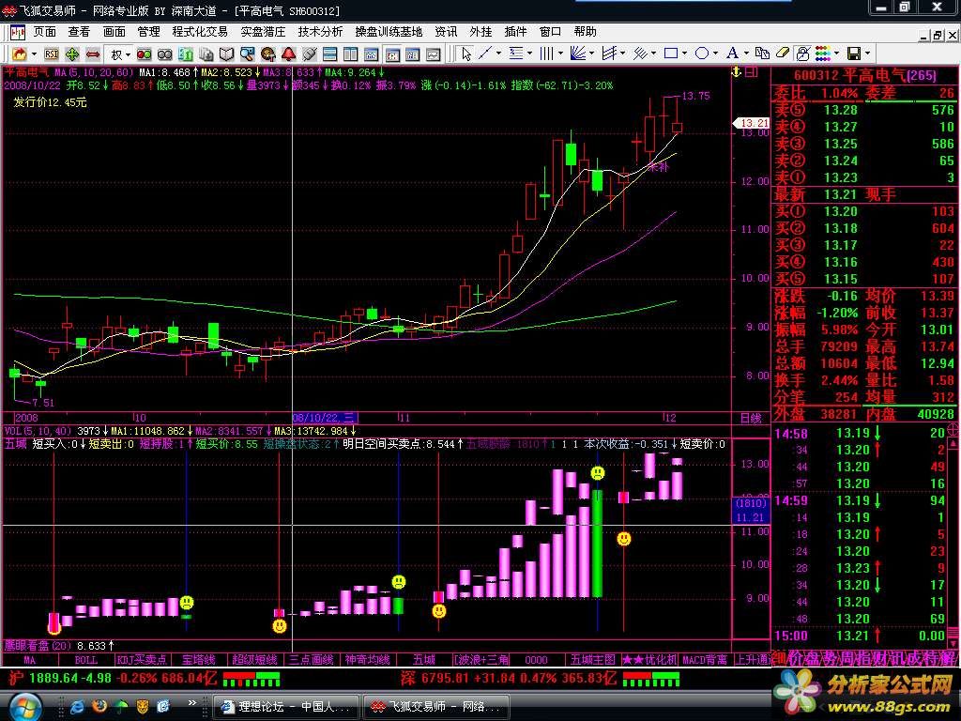Screen dimensions: 961x721
Task: Open the 程式化交易 menu
Action: [200, 31]
